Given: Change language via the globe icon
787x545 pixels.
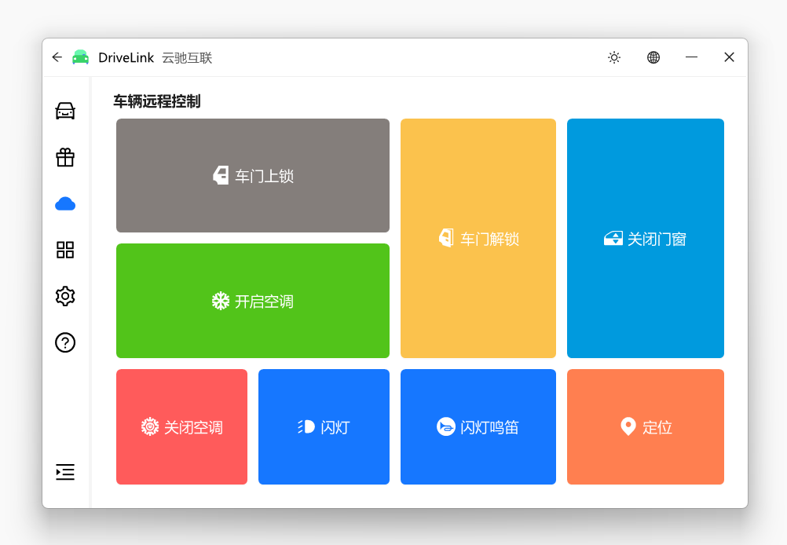Looking at the screenshot, I should (653, 57).
